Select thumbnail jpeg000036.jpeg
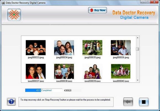 [121, 48]
